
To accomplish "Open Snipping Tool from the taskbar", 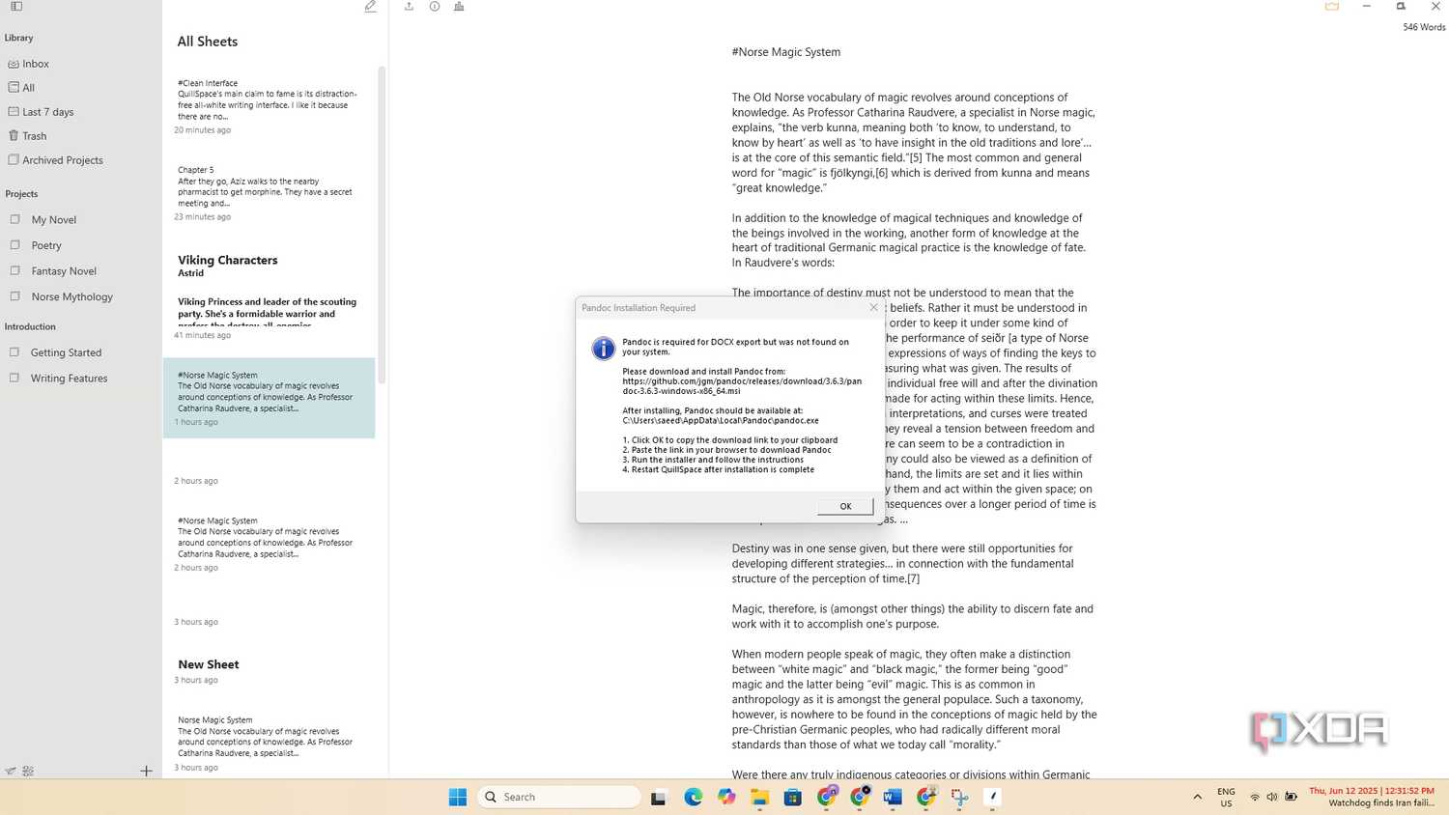I will click(x=959, y=797).
